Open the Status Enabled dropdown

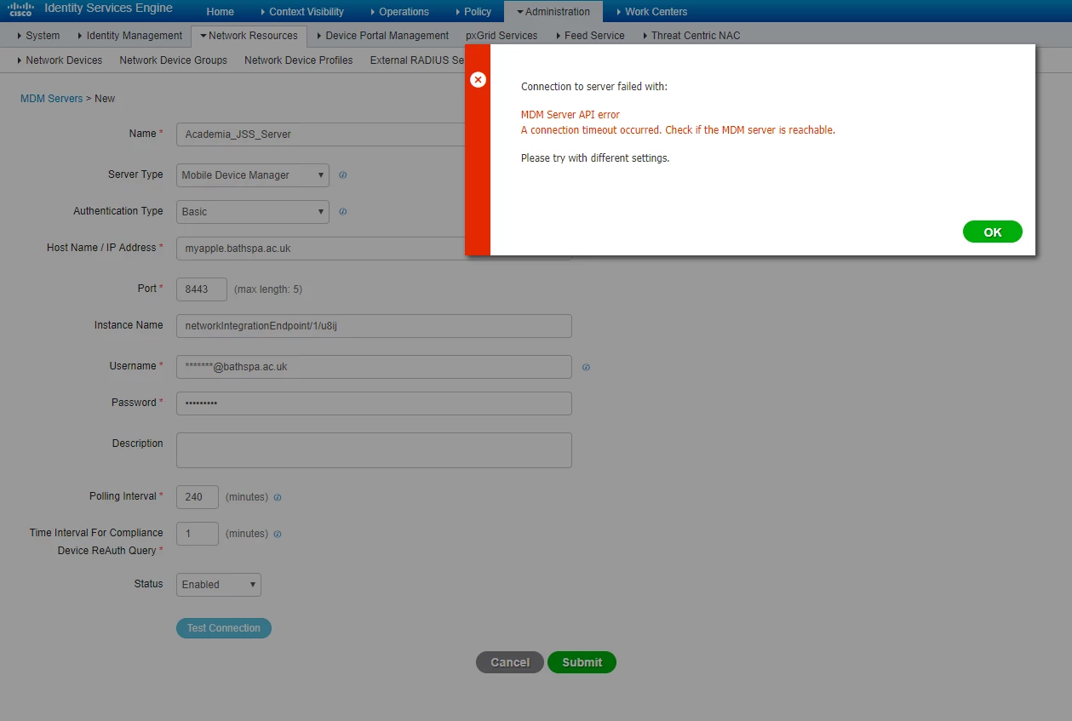point(219,585)
